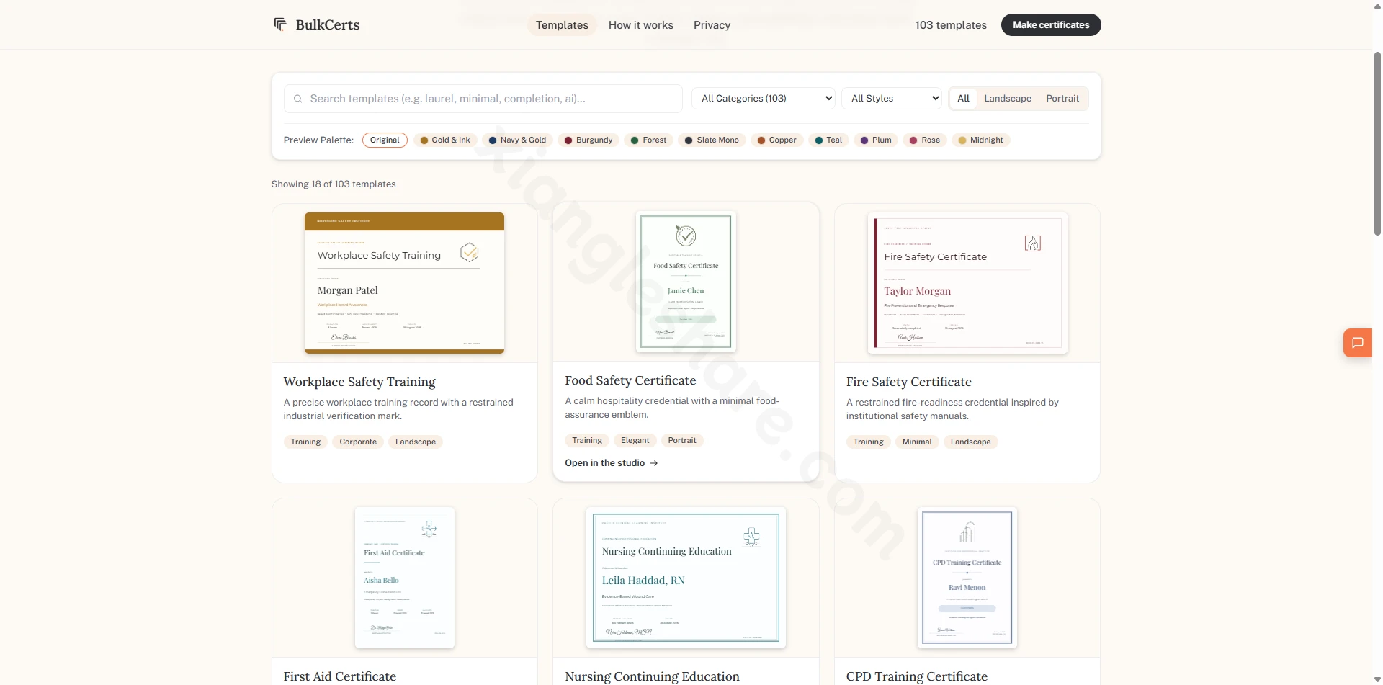
Task: Open First Aid Certificate template thumbnail
Action: (404, 578)
